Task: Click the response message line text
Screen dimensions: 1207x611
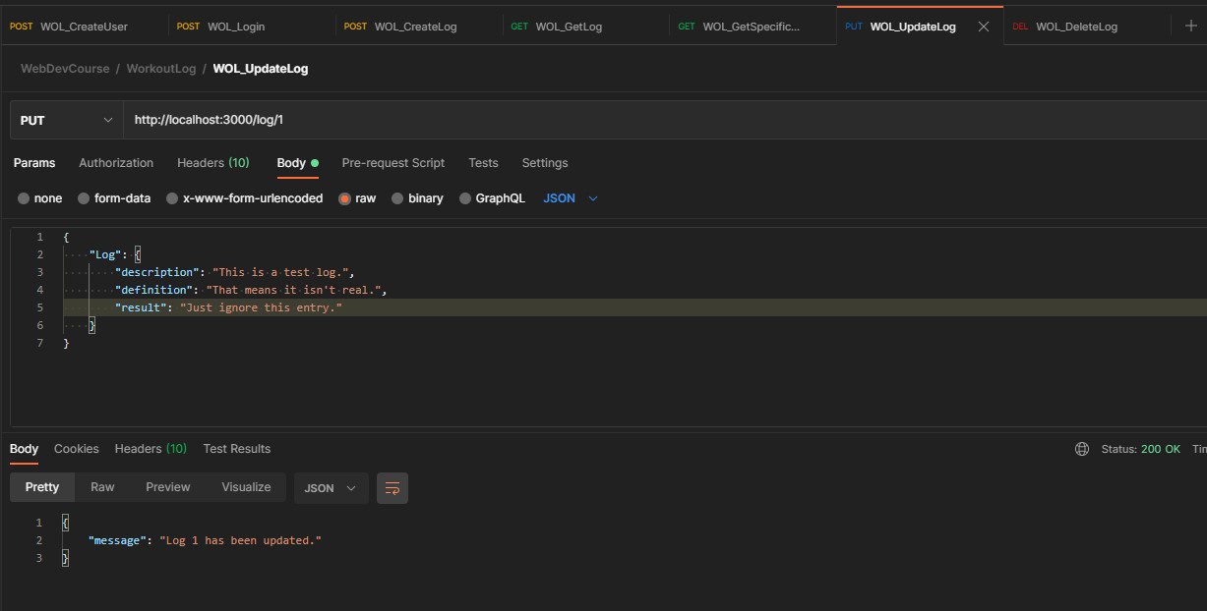Action: point(205,540)
